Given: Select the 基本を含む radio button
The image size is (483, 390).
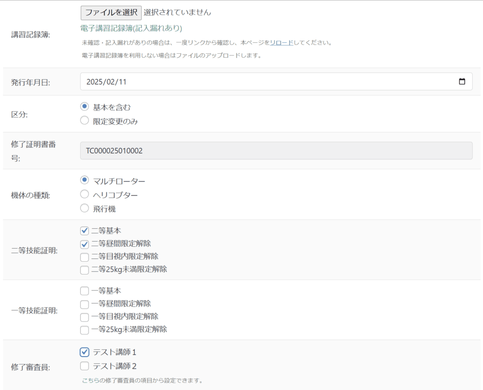Looking at the screenshot, I should (x=85, y=107).
